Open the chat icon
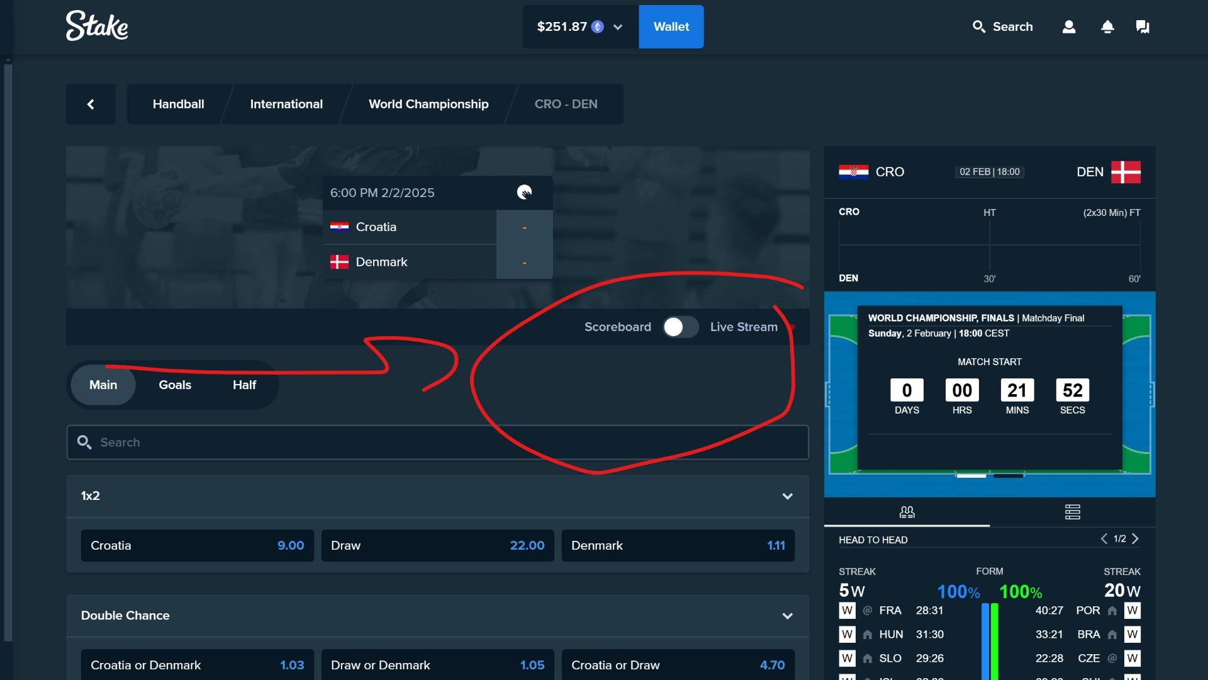Screen dimensions: 1208x680 [x=1143, y=26]
